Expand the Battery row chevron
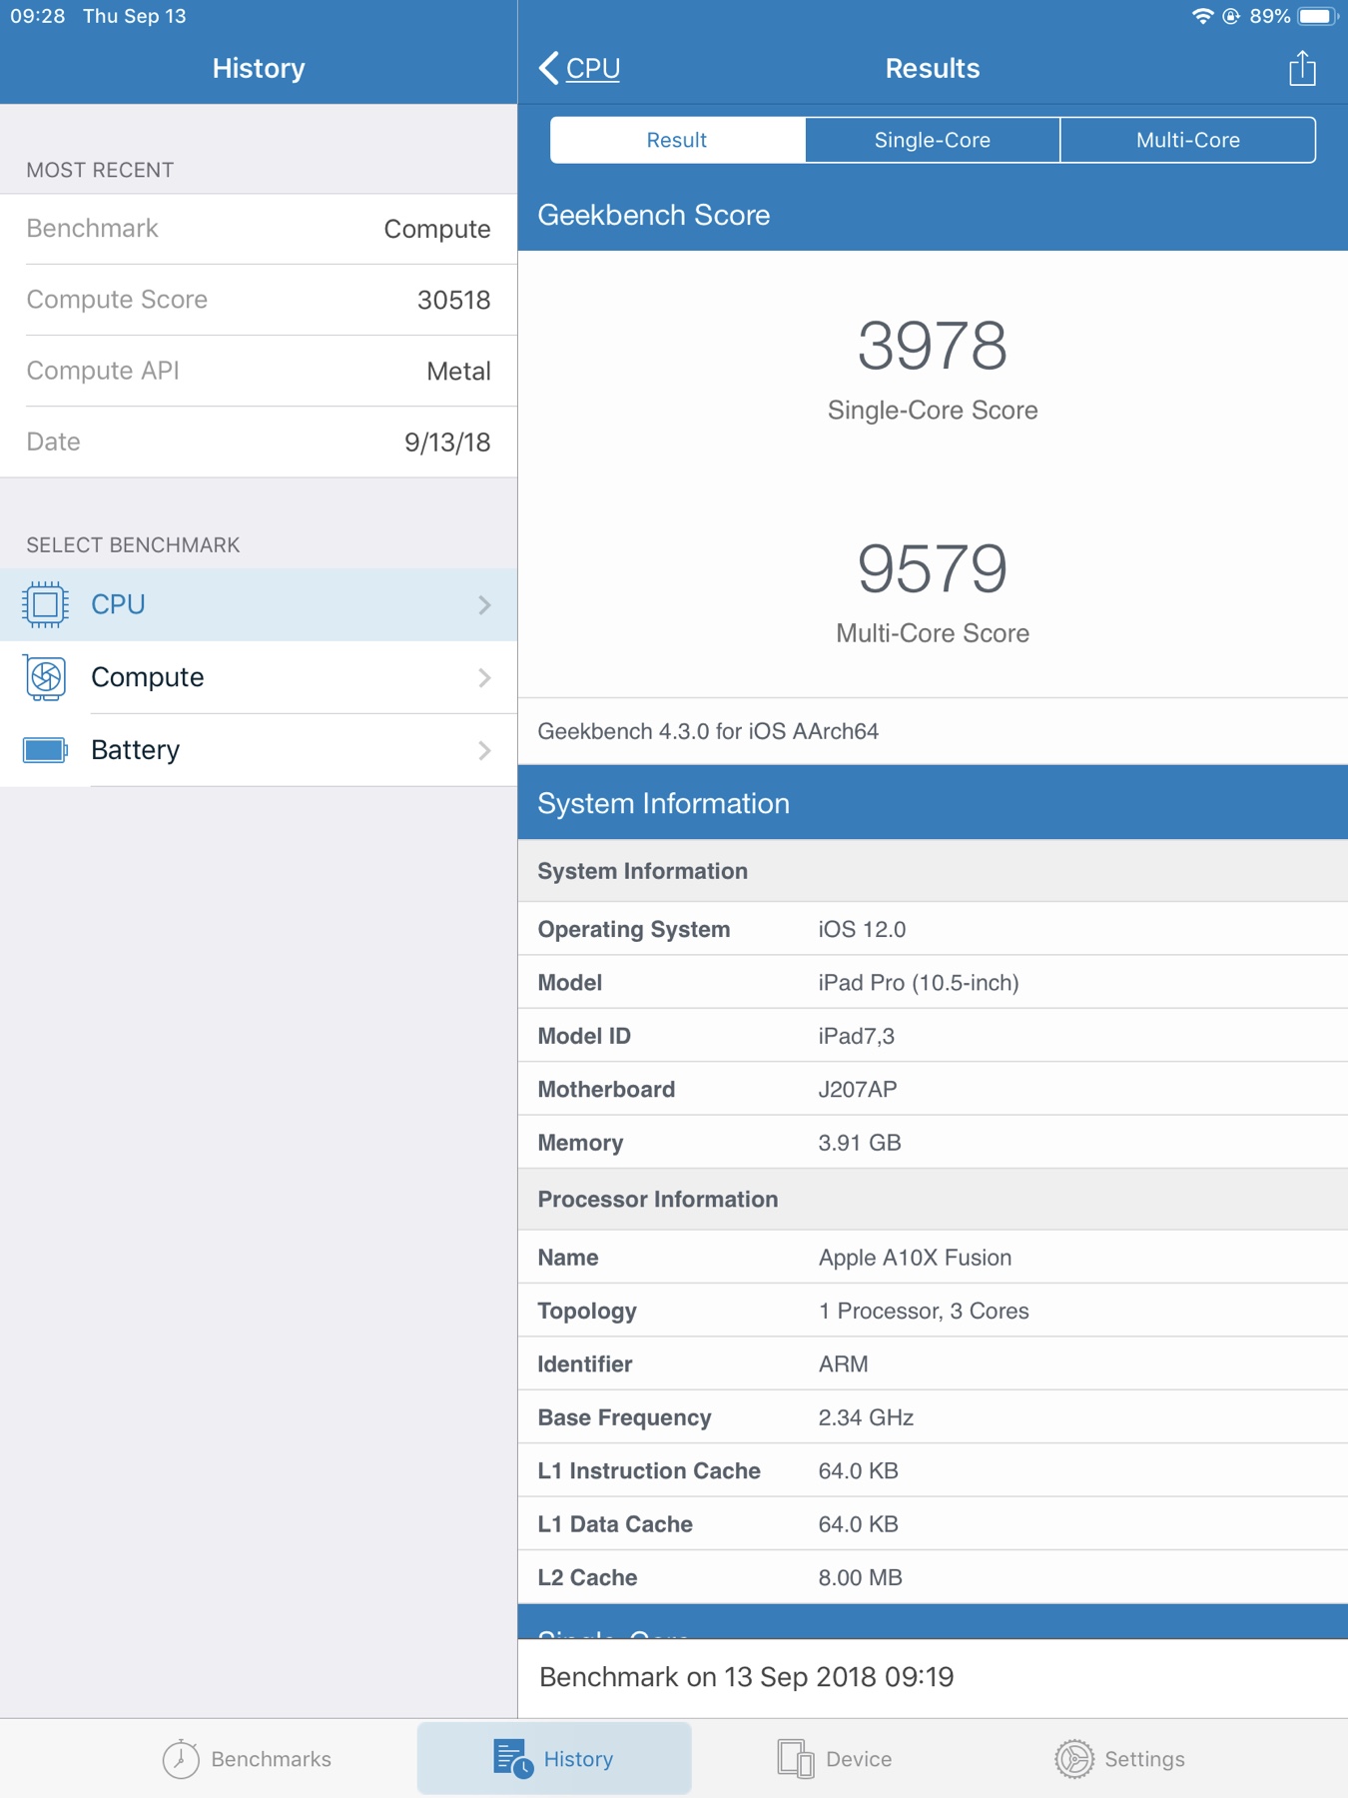This screenshot has height=1798, width=1348. coord(484,750)
